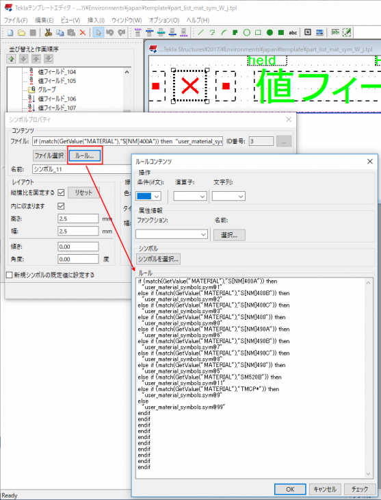The width and height of the screenshot is (381, 500).
Task: Validate the rule with the チェック button
Action: (360, 489)
